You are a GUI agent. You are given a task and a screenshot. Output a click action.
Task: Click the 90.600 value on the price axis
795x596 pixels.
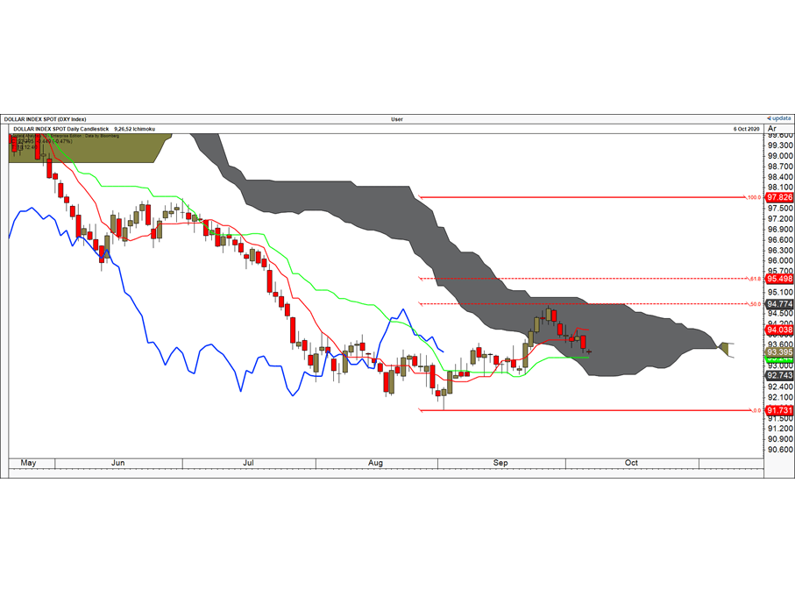pos(780,450)
